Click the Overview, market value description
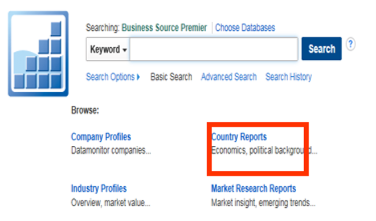 111,203
